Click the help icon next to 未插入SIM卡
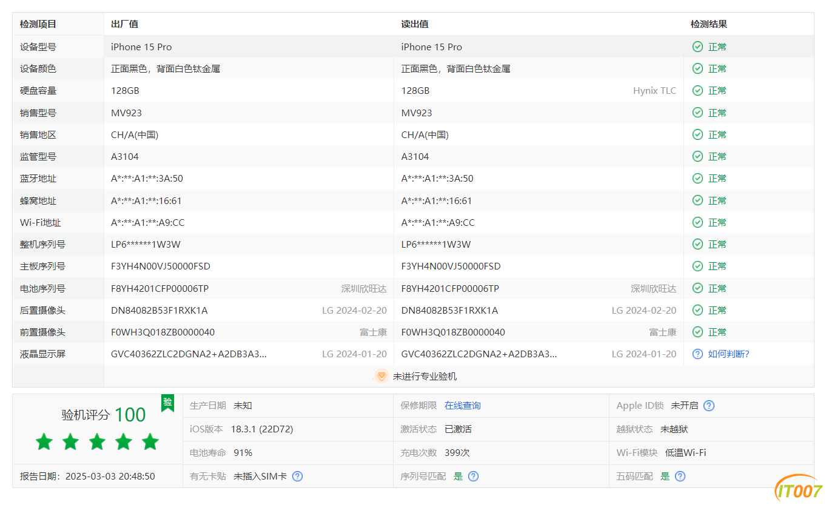This screenshot has width=826, height=505. tap(297, 476)
